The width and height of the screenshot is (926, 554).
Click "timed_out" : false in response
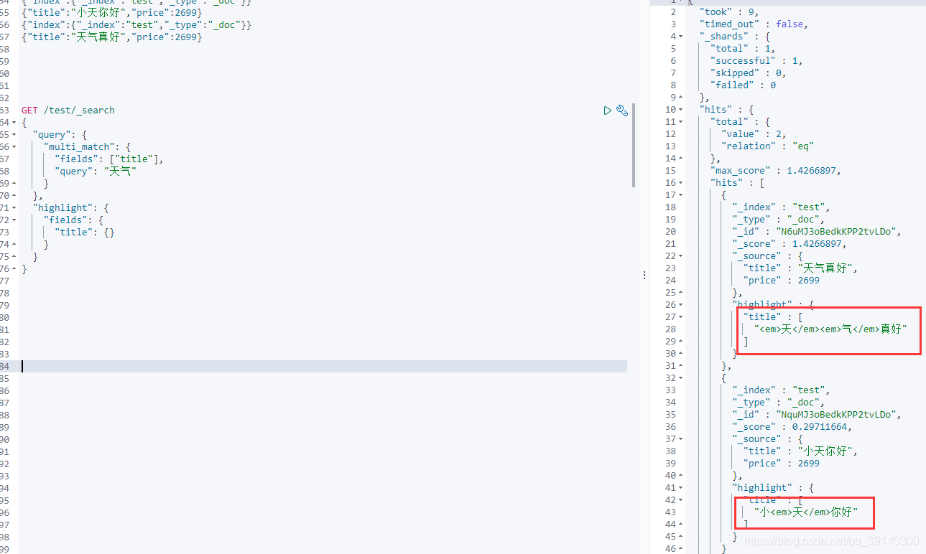(x=754, y=24)
